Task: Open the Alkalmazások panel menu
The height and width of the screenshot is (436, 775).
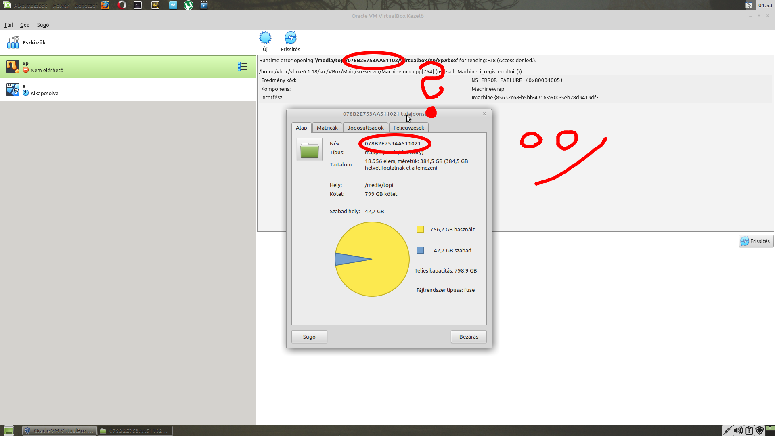Action: pyautogui.click(x=30, y=6)
